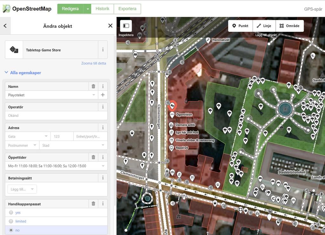The image size is (325, 235).
Task: Click the OpenStreetMap magnifier logo icon
Action: click(6, 9)
